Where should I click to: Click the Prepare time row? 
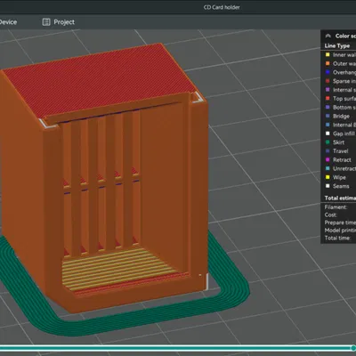coord(340,222)
